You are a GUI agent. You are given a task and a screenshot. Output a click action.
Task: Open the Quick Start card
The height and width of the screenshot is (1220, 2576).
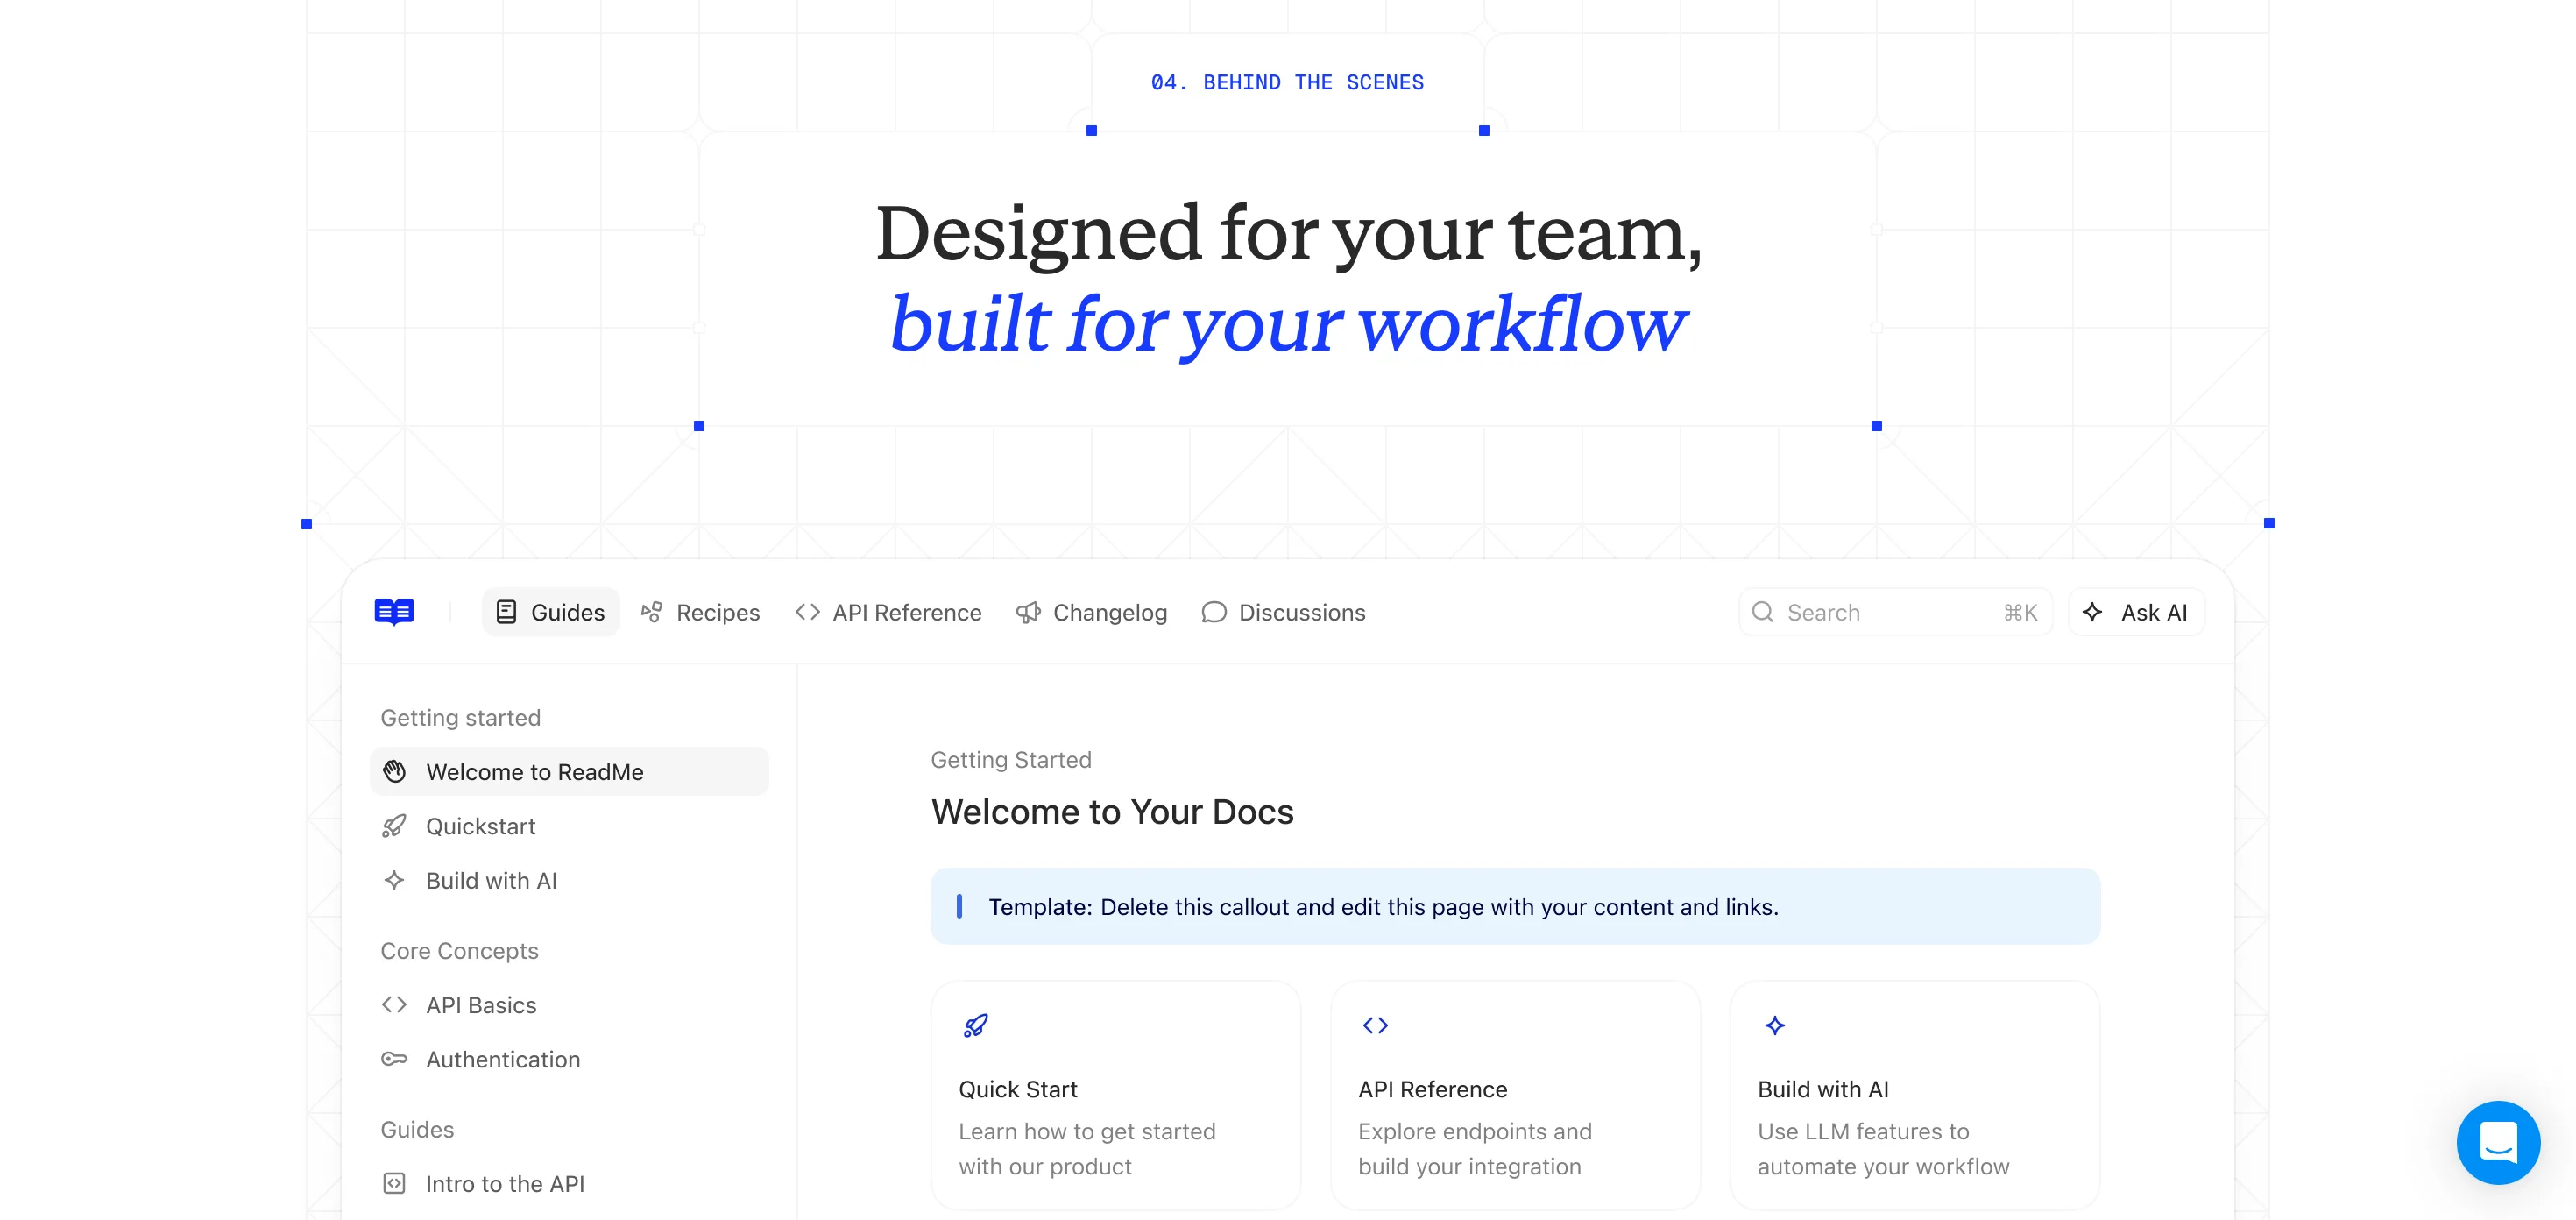point(1115,1095)
